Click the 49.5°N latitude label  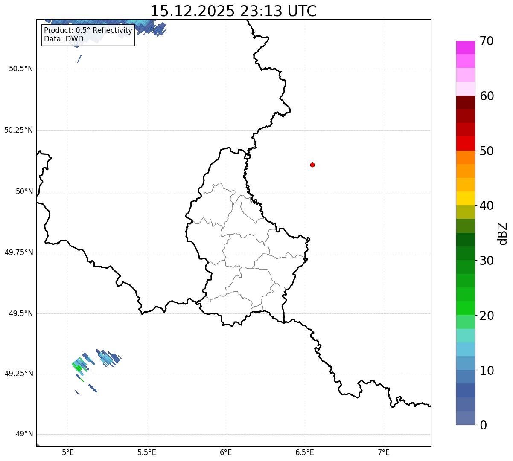coord(21,313)
